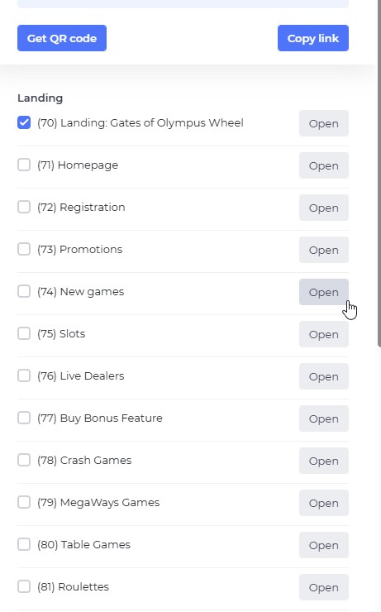Click the Get QR code button
The image size is (381, 612).
[62, 38]
